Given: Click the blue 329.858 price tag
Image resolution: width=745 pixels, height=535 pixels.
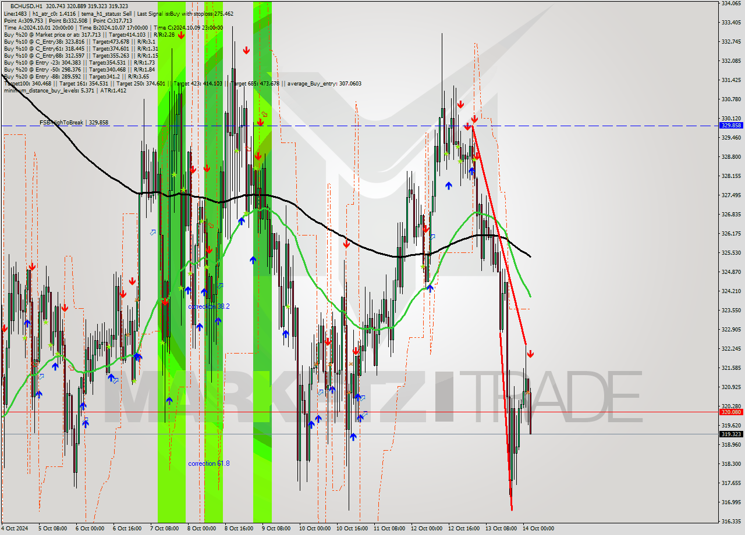Looking at the screenshot, I should click(x=731, y=125).
